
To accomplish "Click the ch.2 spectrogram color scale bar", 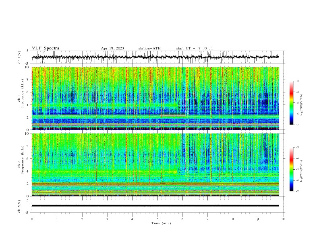I will (292, 169).
